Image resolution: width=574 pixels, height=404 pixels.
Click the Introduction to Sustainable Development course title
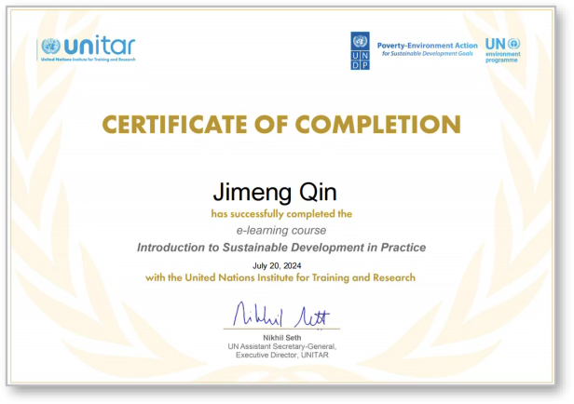pyautogui.click(x=280, y=248)
